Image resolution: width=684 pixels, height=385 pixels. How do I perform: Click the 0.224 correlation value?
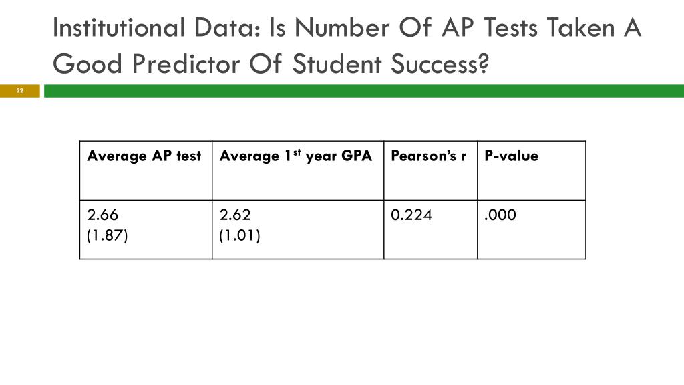click(x=411, y=215)
